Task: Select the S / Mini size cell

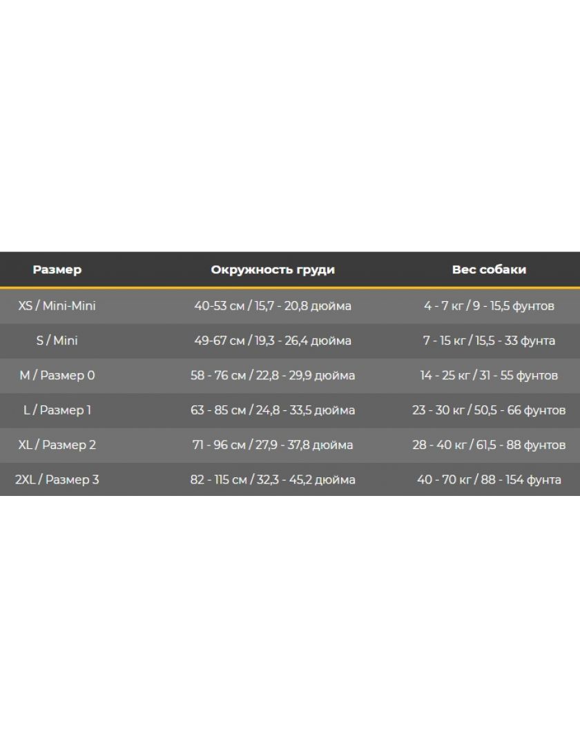Action: pos(57,341)
